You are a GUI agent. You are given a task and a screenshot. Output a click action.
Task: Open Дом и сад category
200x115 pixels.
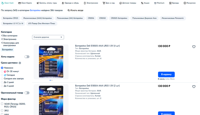(x=109, y=3)
